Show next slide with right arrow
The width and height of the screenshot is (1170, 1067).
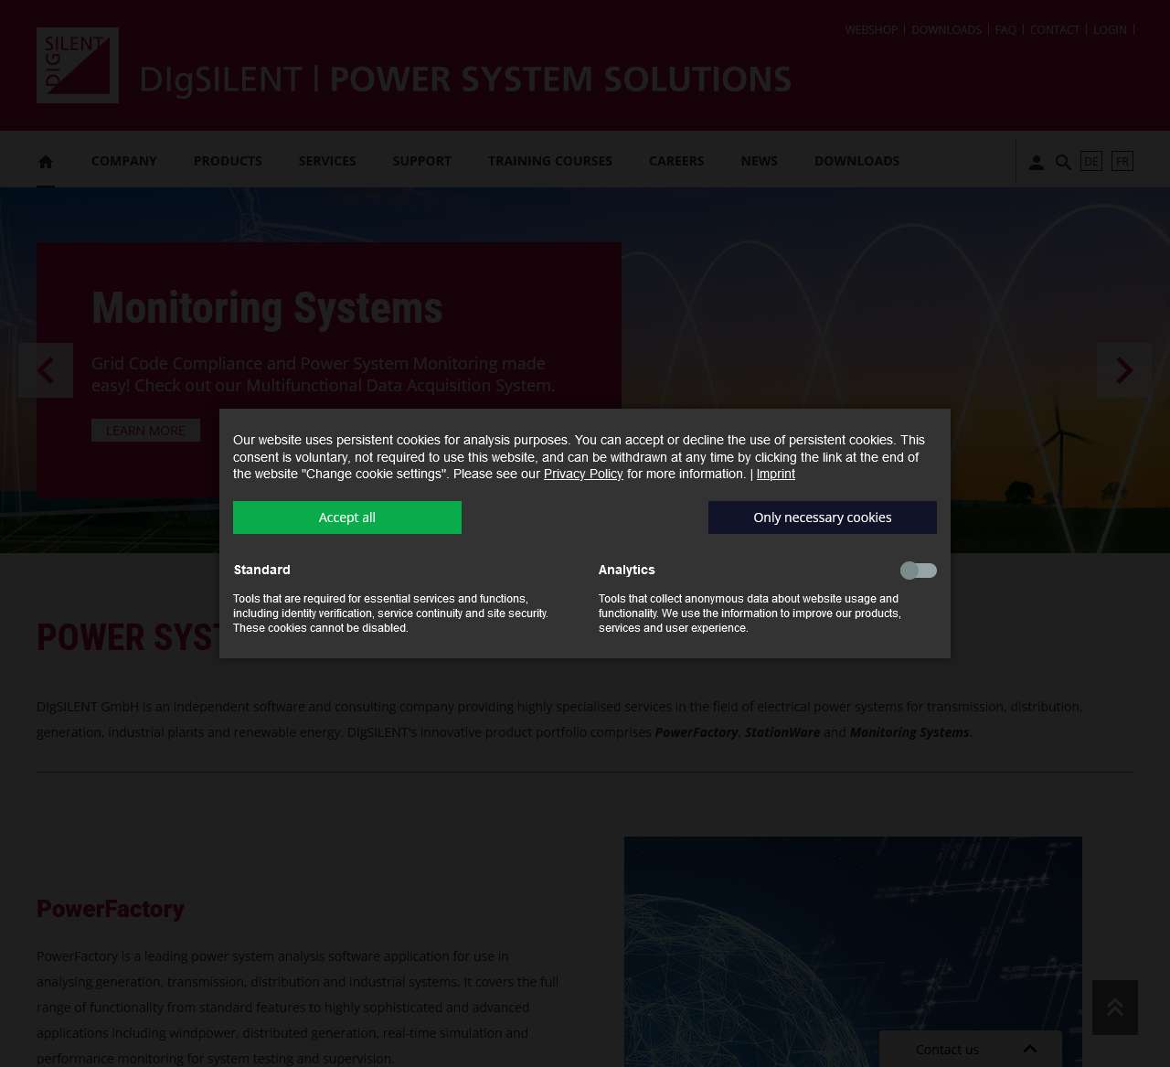[x=1124, y=370]
